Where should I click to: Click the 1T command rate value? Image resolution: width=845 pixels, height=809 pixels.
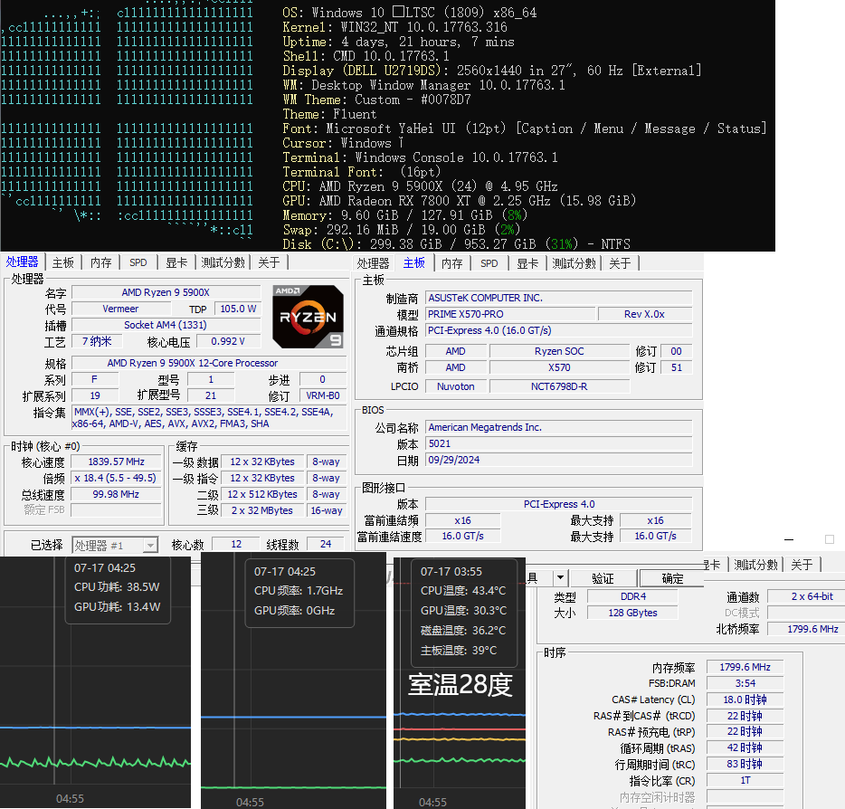coord(745,780)
